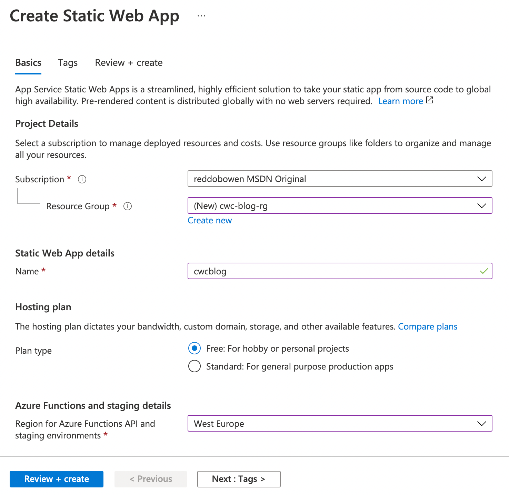The height and width of the screenshot is (495, 509).
Task: Click the Subscription dropdown chevron arrow
Action: [482, 179]
